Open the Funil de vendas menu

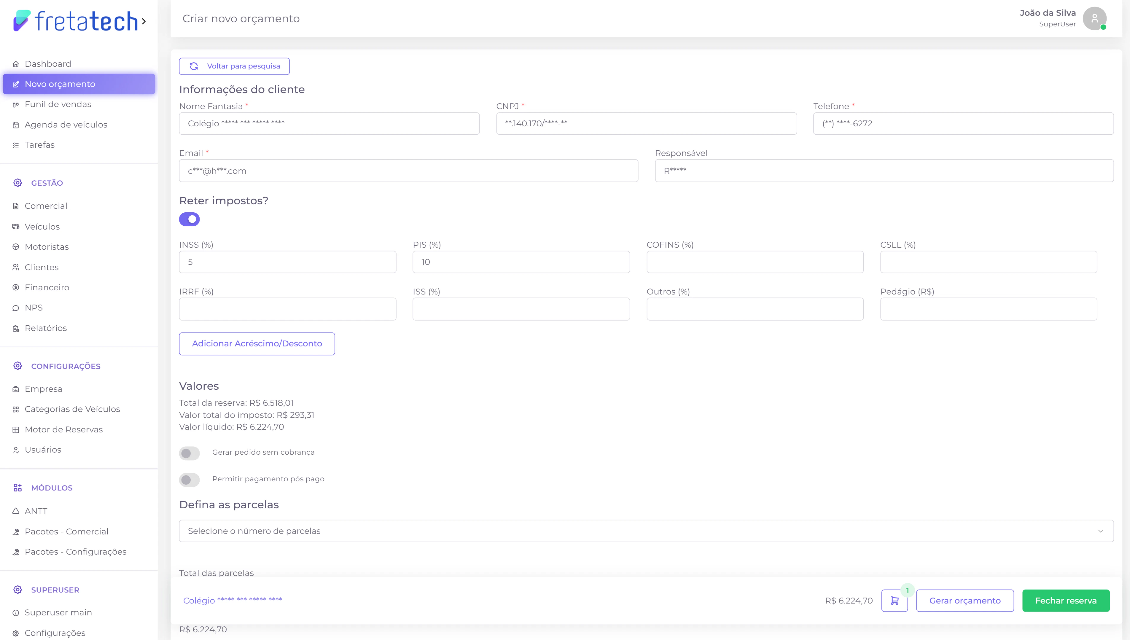click(58, 104)
